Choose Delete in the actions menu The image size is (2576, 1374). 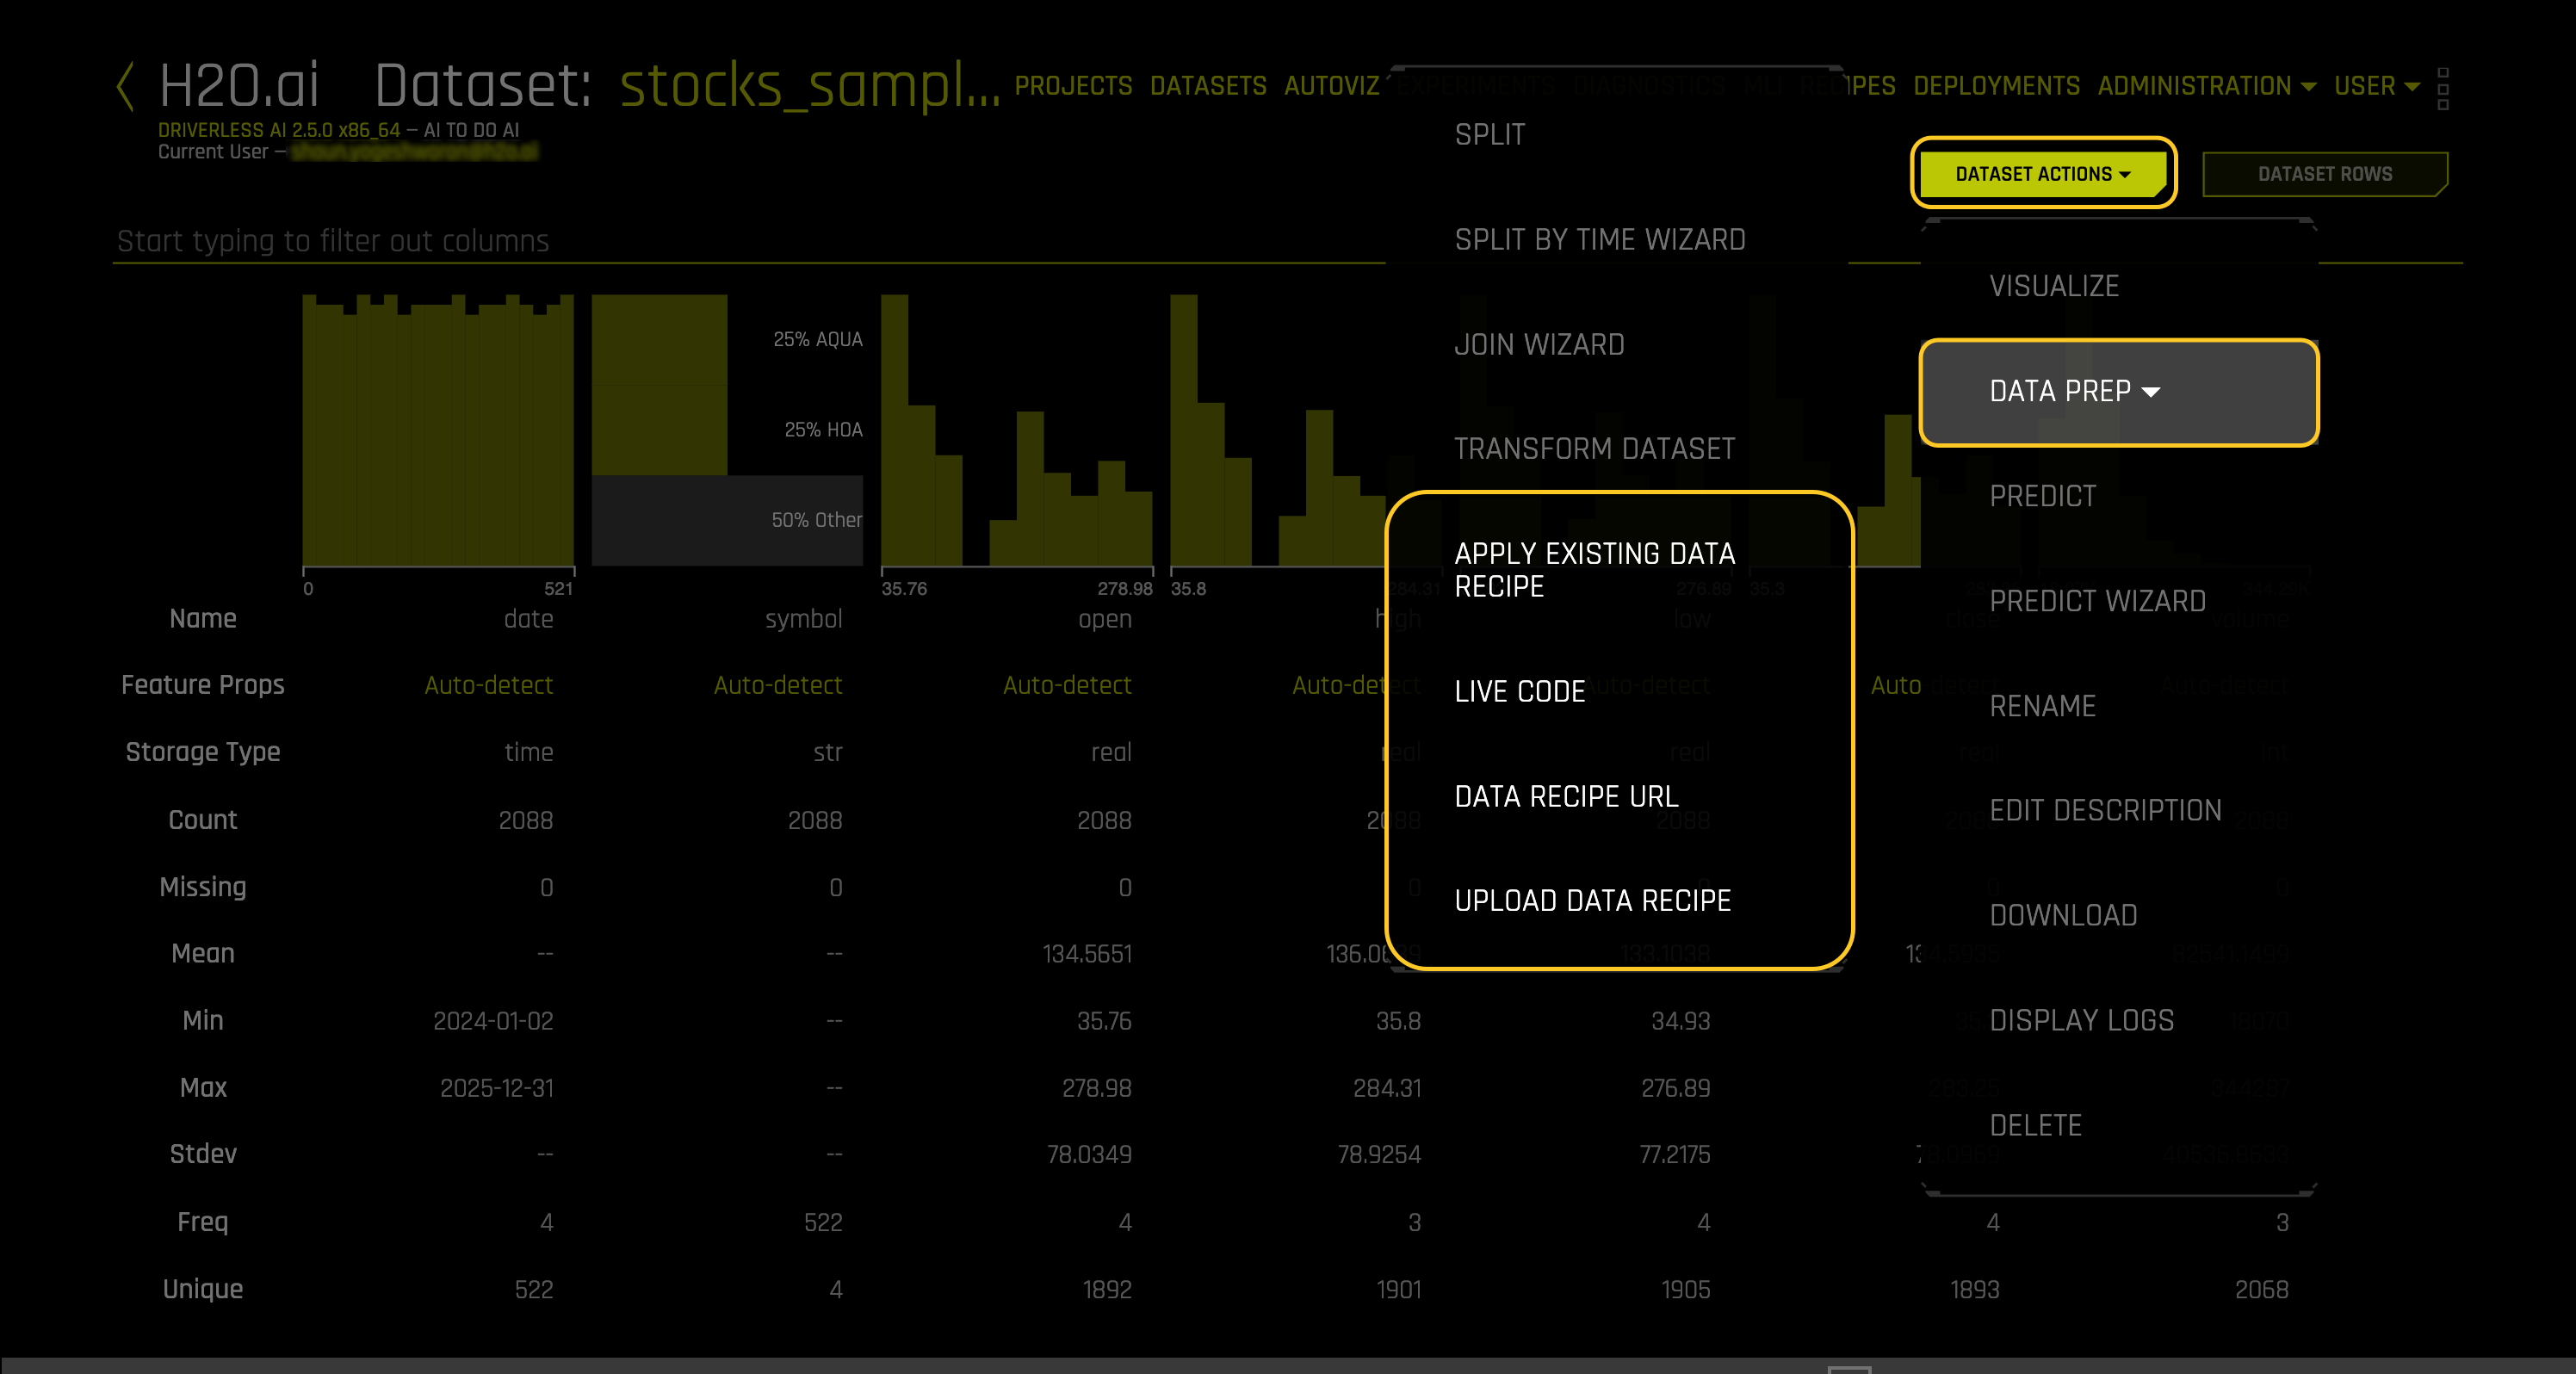(2035, 1126)
